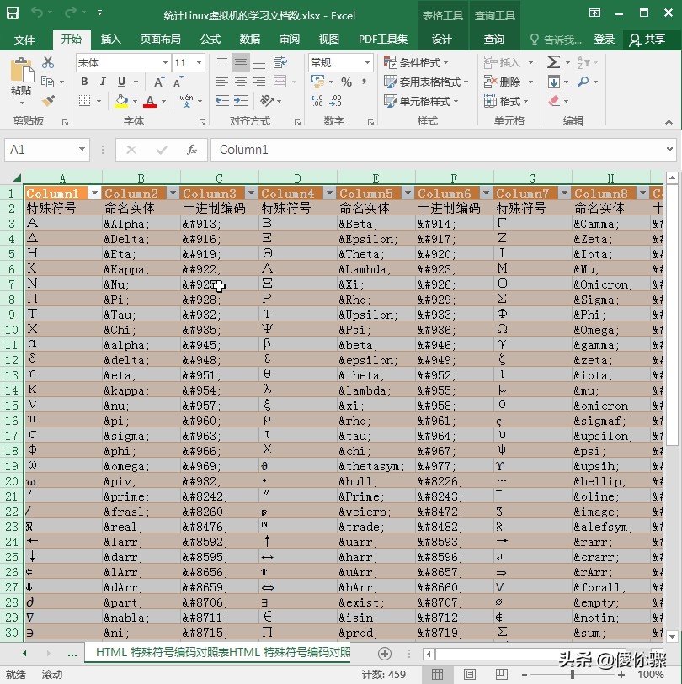Viewport: 682px width, 684px height.
Task: Click the increase indent icon
Action: [x=241, y=101]
